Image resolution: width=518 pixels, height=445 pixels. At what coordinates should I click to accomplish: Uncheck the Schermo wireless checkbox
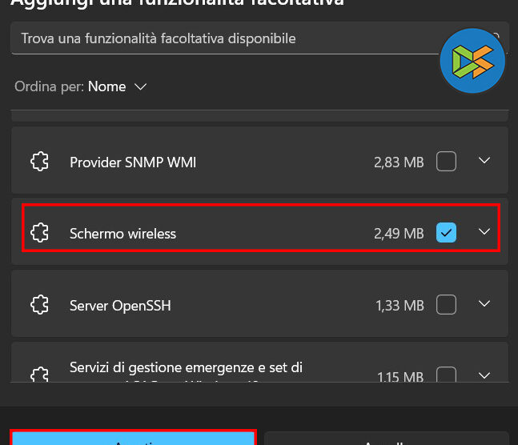tap(446, 233)
